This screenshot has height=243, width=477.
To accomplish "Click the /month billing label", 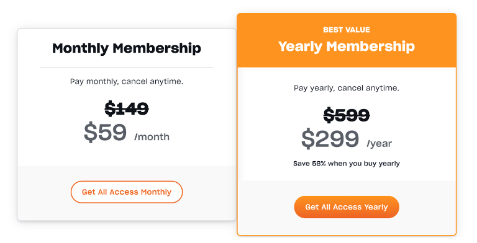I will click(152, 137).
